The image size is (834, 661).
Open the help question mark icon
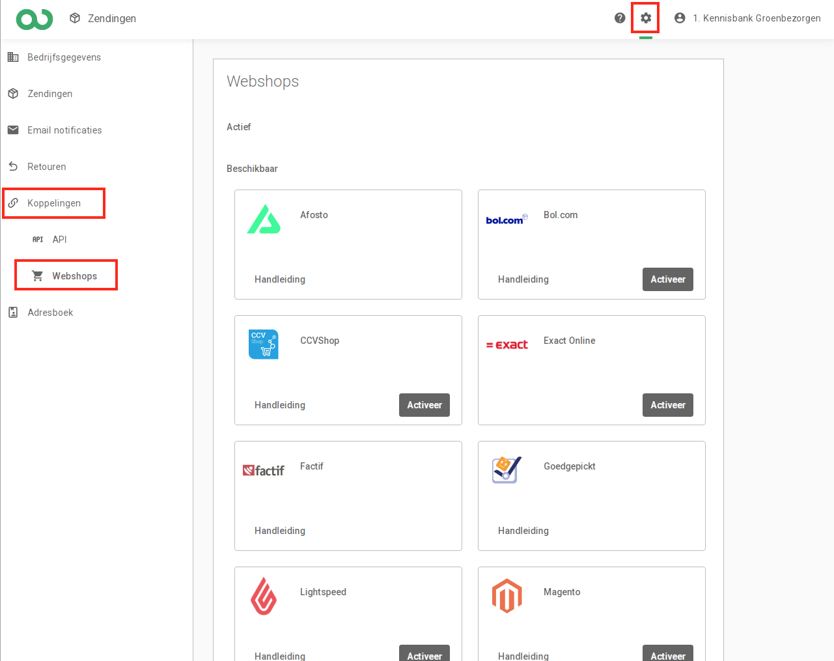pyautogui.click(x=620, y=18)
